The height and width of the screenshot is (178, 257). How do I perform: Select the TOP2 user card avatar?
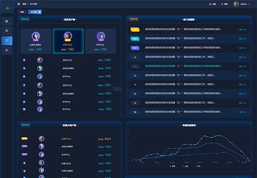click(x=36, y=36)
